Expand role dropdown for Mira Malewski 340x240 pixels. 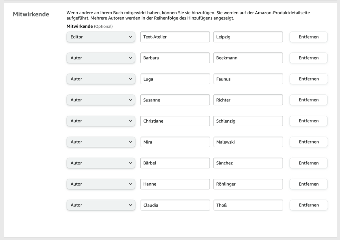[x=101, y=142]
